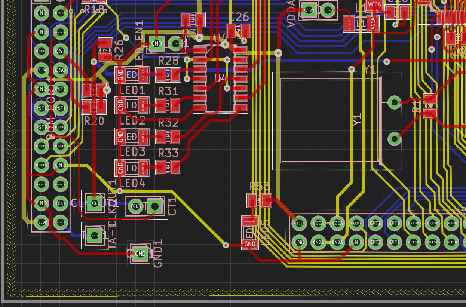
Task: Click the C26 reference label
Action: point(238,17)
